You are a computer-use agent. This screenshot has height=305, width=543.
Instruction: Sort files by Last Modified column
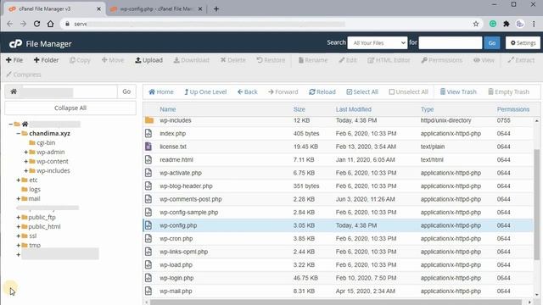353,109
